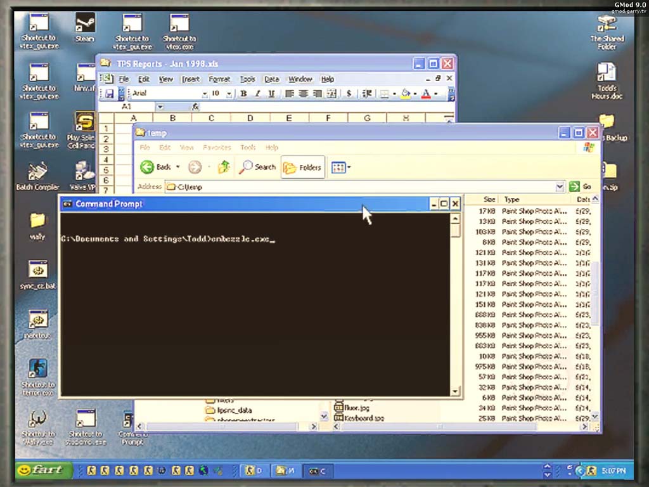649x487 pixels.
Task: Click Command Prompt scrollbar up arrow
Action: coord(455,218)
